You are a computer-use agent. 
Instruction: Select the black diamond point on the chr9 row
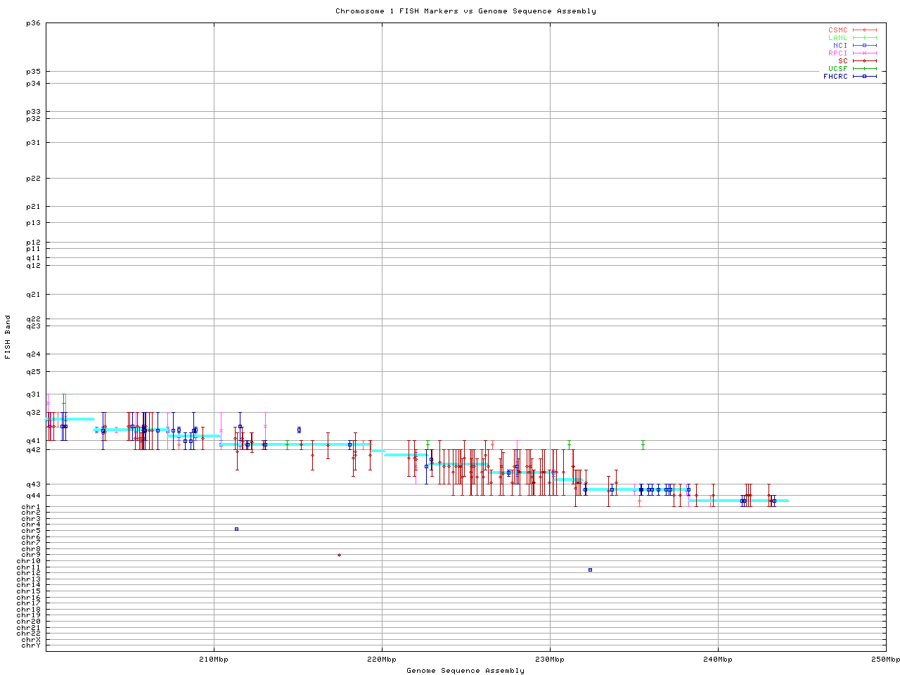pos(339,555)
